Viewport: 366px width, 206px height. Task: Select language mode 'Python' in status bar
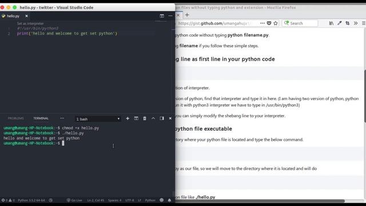pos(150,200)
